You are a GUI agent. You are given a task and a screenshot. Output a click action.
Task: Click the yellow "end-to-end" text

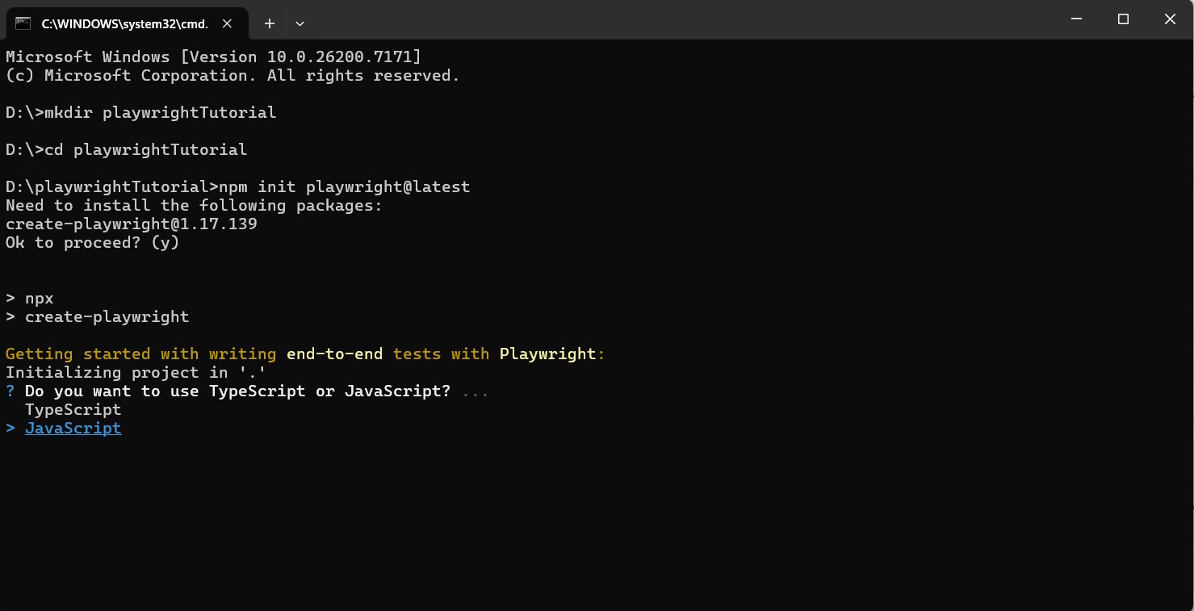335,354
